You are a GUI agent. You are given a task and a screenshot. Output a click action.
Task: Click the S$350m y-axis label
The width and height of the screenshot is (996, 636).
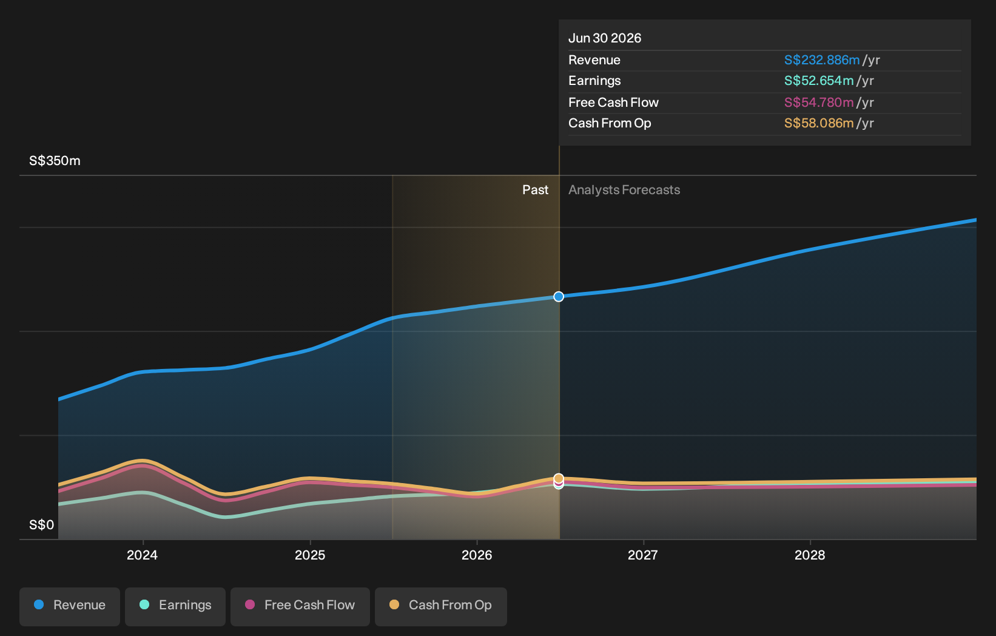tap(55, 161)
